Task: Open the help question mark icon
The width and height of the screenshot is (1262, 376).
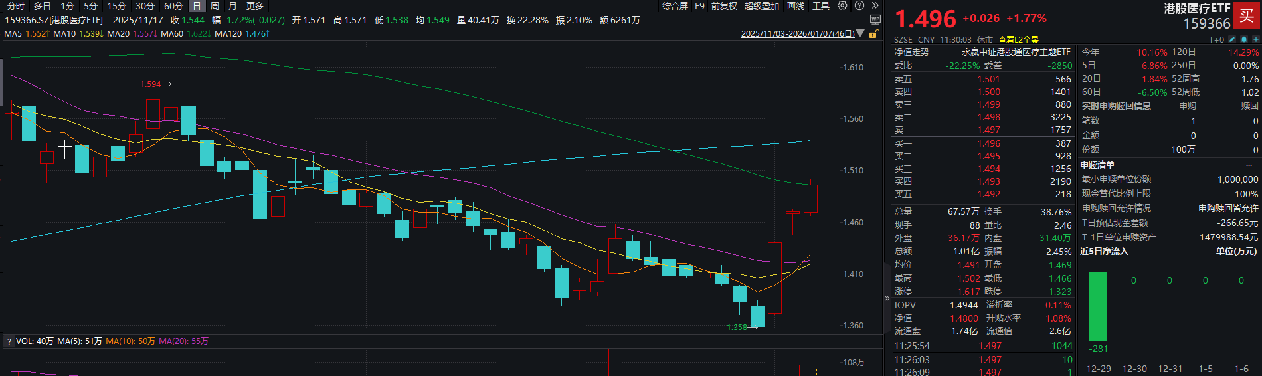Action: click(x=859, y=6)
